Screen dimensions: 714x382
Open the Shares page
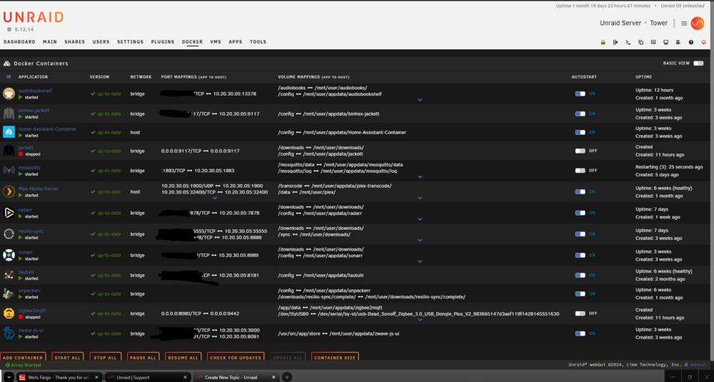point(75,42)
